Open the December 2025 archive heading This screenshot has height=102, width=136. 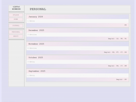tap(36, 30)
